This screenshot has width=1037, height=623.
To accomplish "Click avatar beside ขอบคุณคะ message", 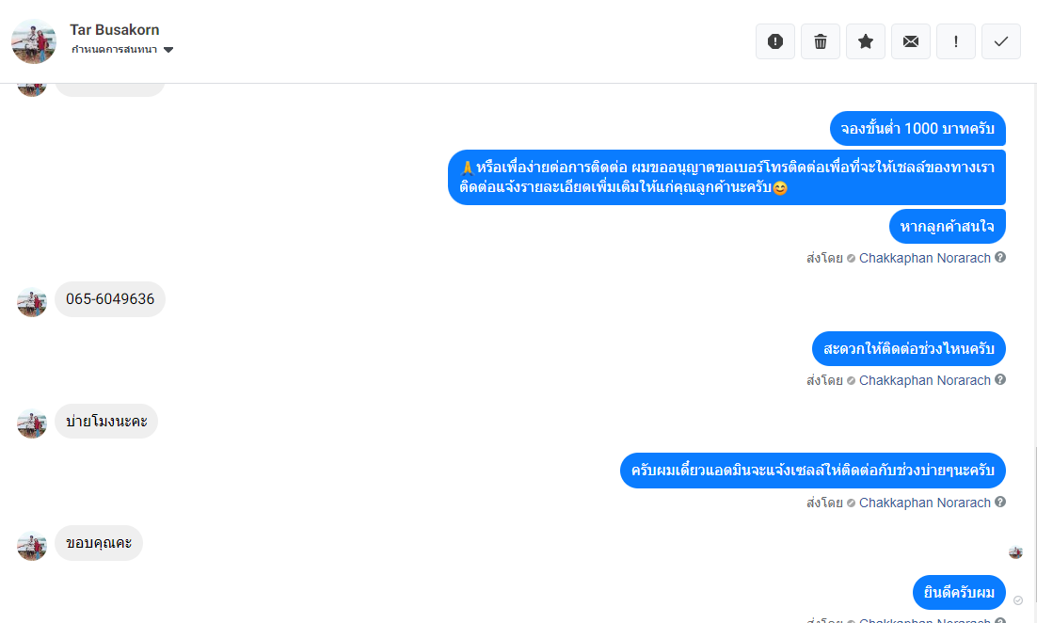I will 32,546.
